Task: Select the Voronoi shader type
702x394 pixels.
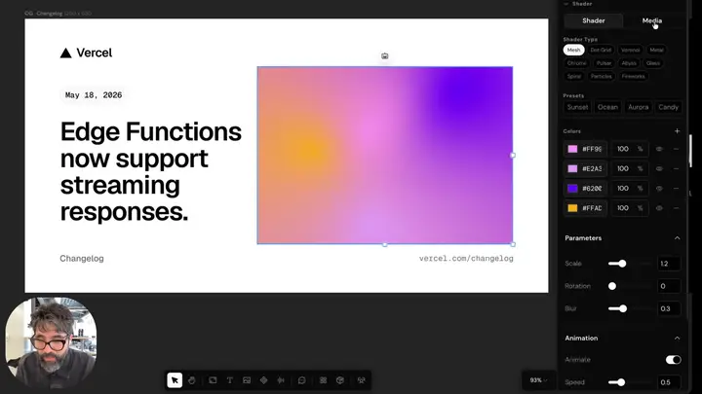Action: point(630,50)
